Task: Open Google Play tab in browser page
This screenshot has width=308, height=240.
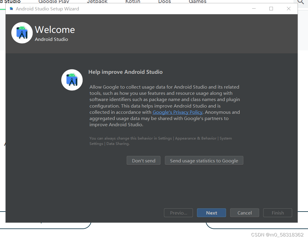Action: pos(54,1)
